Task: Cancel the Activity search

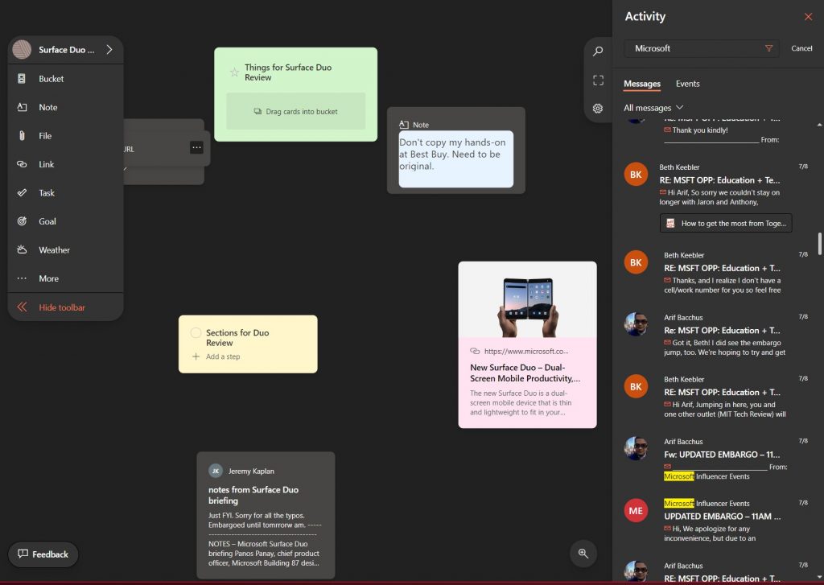Action: point(801,48)
